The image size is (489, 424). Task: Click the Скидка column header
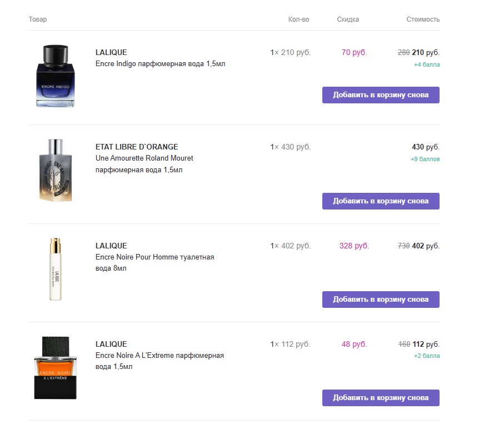[x=348, y=19]
